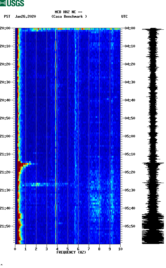166x268 pixels.
Task: Click the PST time label '20:50'
Action: [5, 118]
